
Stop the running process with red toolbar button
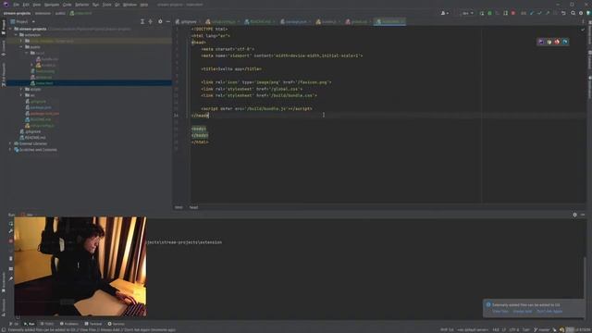tap(513, 13)
